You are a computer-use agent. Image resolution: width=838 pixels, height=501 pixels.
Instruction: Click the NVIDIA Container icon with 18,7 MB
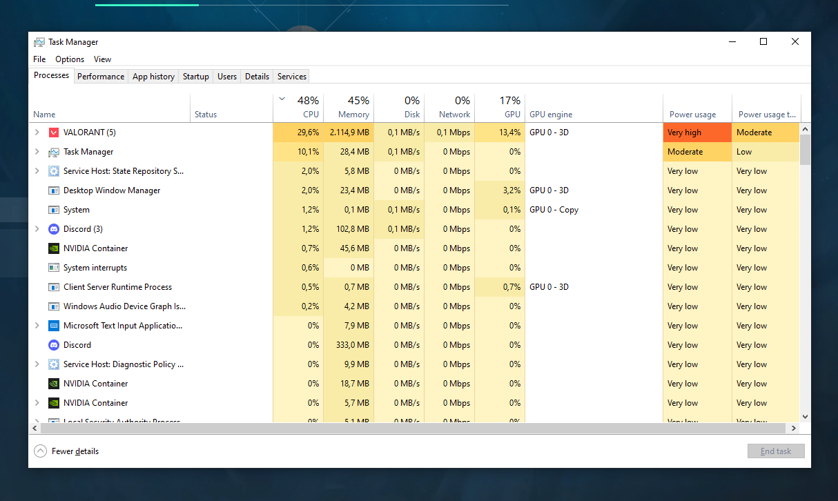click(54, 384)
